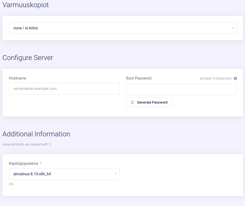Click the arrow icon on the Varmuuskopiot select
This screenshot has width=245, height=206.
[233, 28]
